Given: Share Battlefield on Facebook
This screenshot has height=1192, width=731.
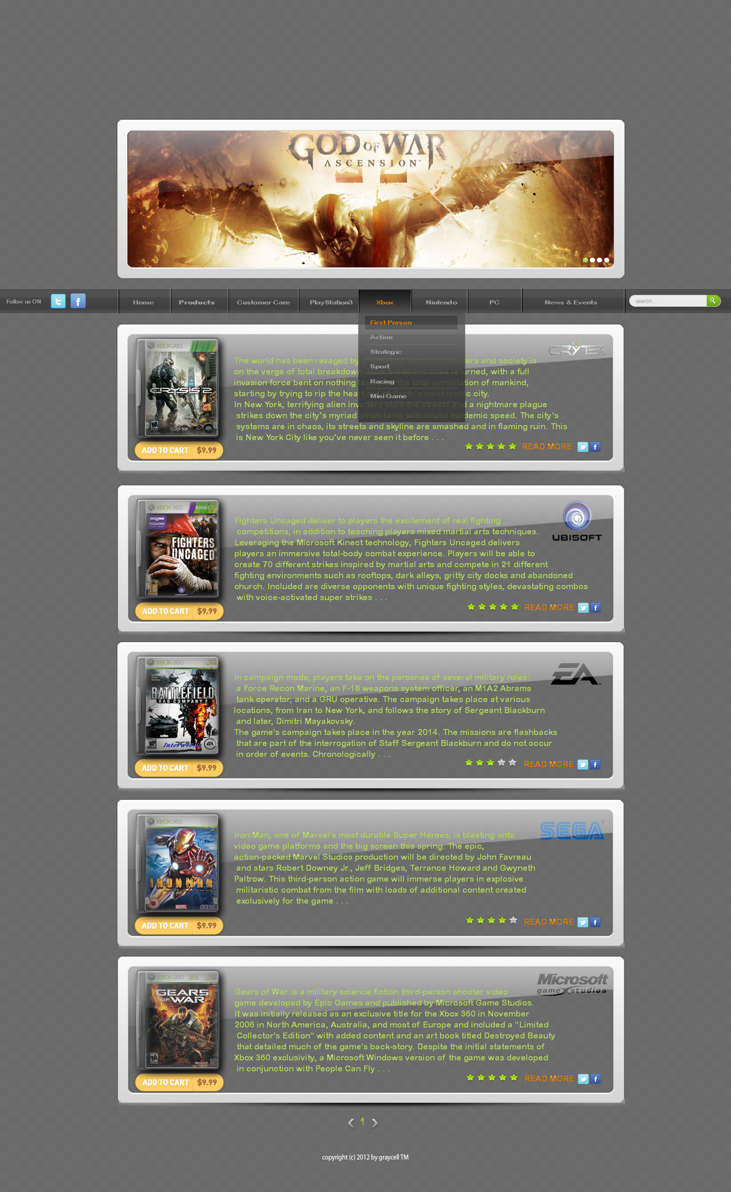Looking at the screenshot, I should coord(595,765).
